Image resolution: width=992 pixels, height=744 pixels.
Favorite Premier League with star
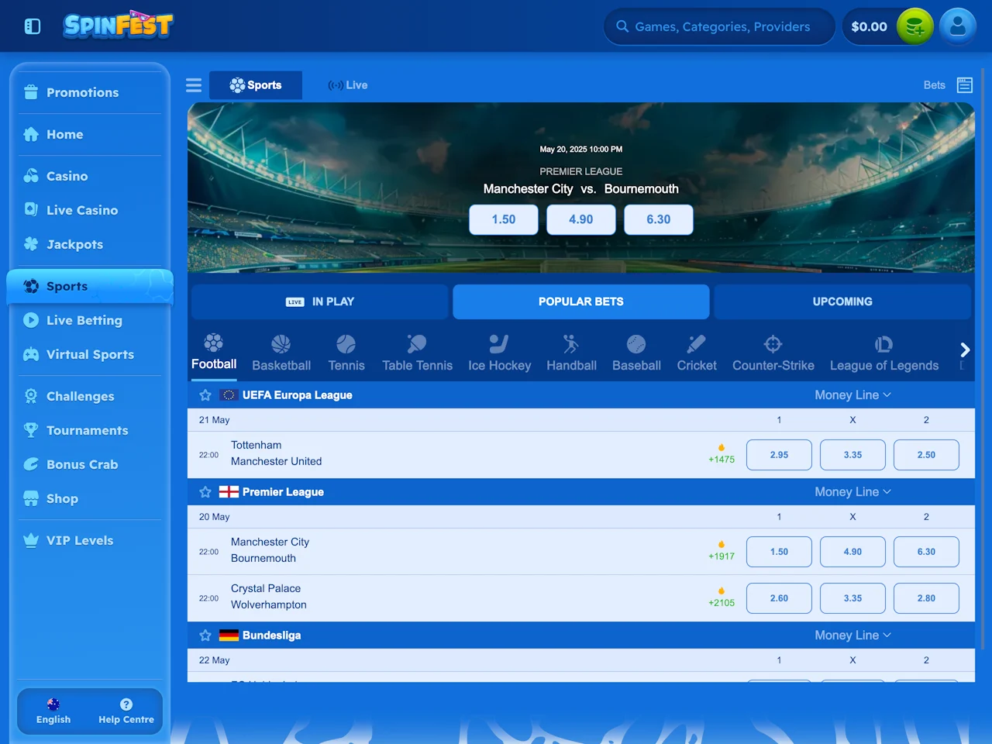tap(205, 492)
